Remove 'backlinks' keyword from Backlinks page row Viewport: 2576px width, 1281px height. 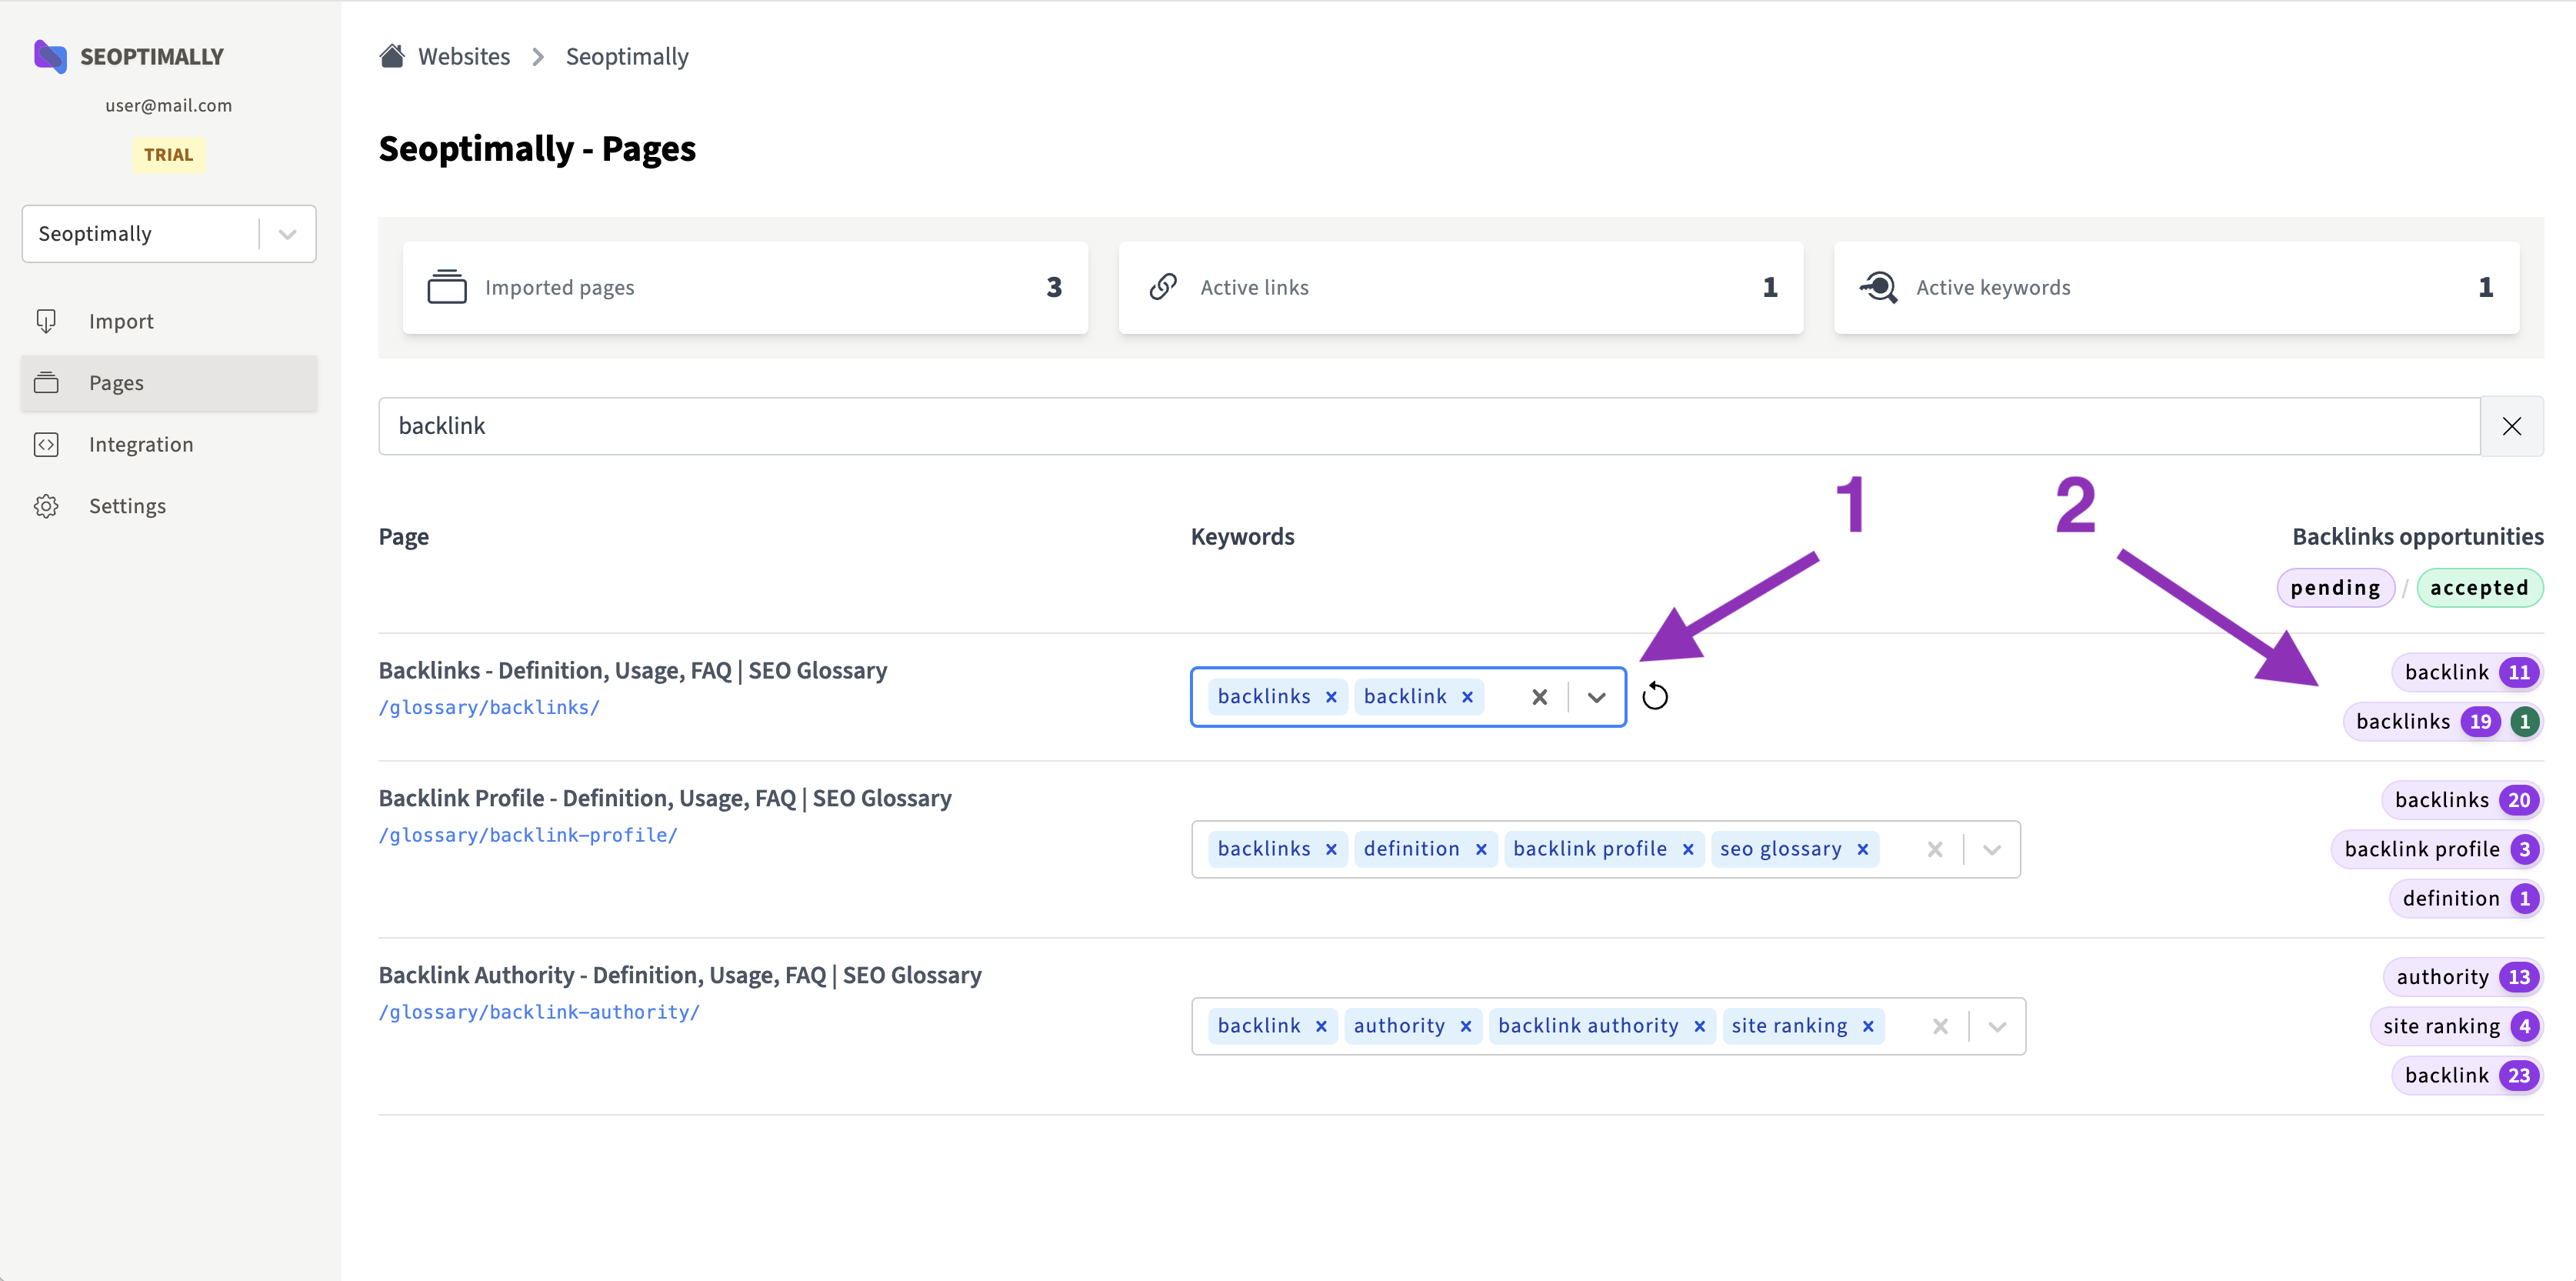pyautogui.click(x=1331, y=697)
